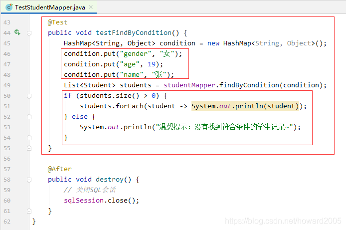Collapse testFindByCondition method fold at line 44
Image resolution: width=346 pixels, height=230 pixels.
coord(29,33)
